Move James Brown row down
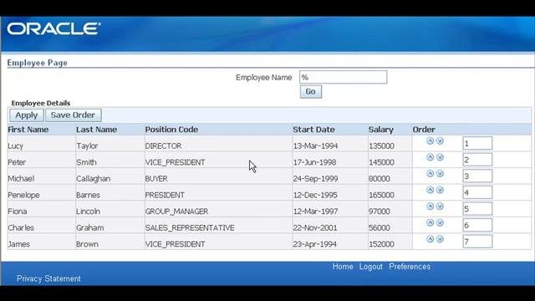Image resolution: width=535 pixels, height=301 pixels. 440,239
